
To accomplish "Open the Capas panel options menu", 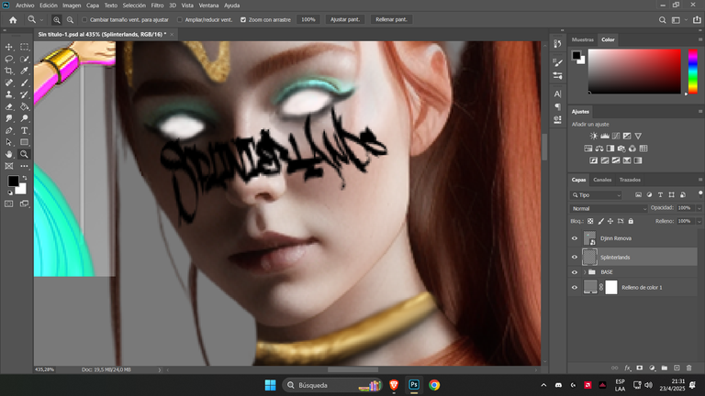I will 700,180.
